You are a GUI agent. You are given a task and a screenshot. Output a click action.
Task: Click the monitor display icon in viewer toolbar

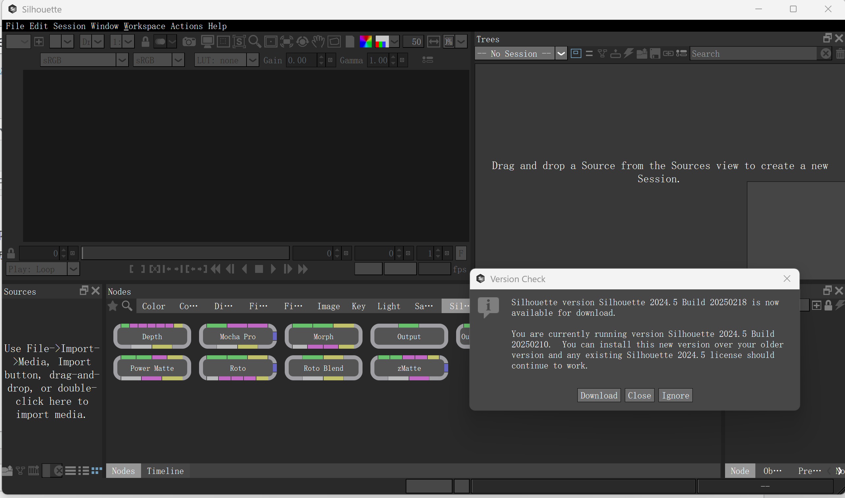click(207, 42)
